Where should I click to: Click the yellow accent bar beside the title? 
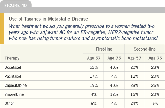pyautogui.click(x=2, y=28)
